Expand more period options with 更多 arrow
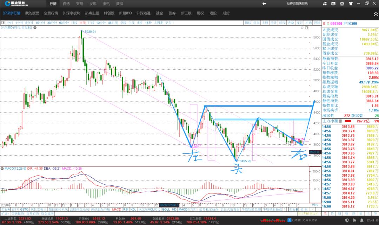The width and height of the screenshot is (379, 225). pos(170,23)
